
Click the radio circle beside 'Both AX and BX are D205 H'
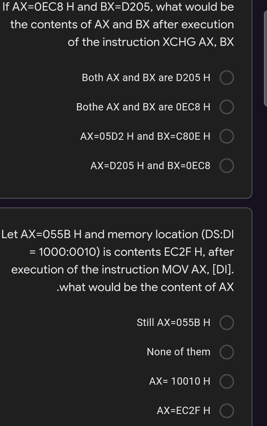click(227, 78)
